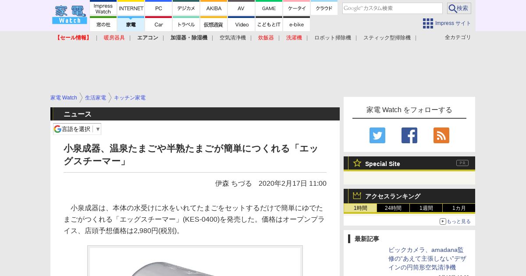Image resolution: width=526 pixels, height=276 pixels.
Task: Select the 1時間 ranking tab
Action: click(x=360, y=208)
